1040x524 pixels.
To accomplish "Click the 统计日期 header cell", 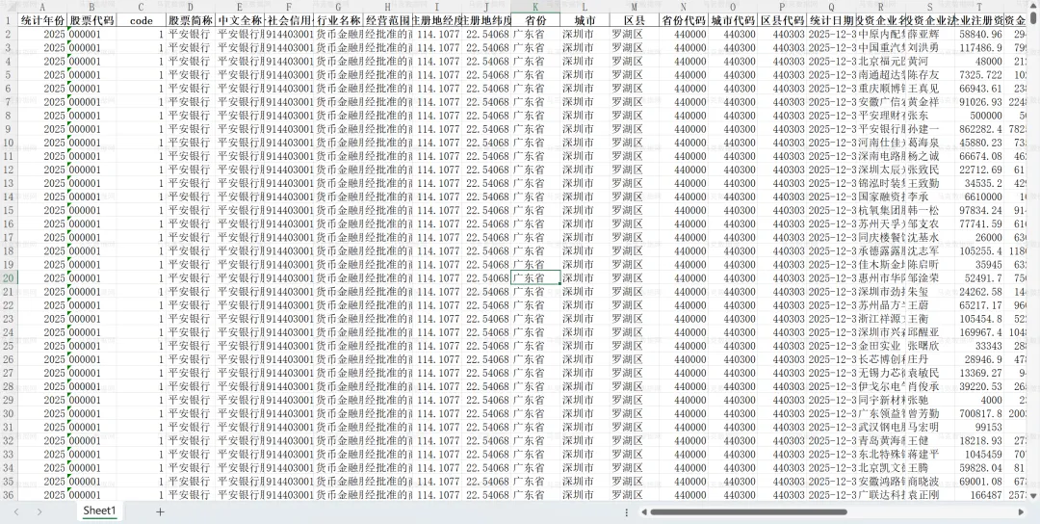I will click(x=832, y=20).
